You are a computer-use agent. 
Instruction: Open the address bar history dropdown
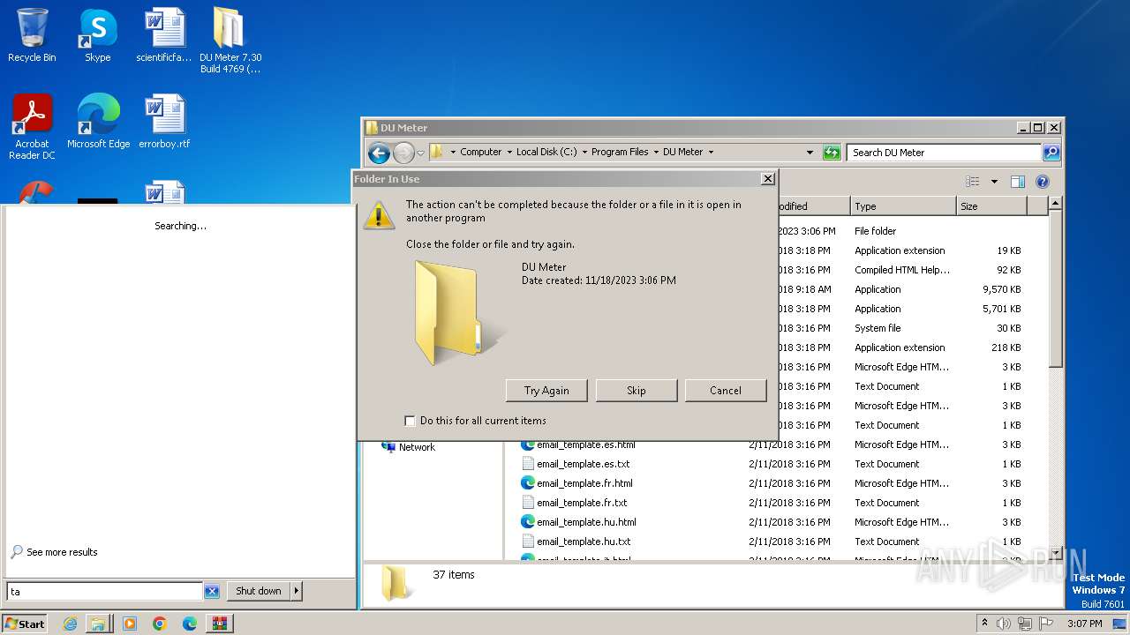pyautogui.click(x=810, y=153)
